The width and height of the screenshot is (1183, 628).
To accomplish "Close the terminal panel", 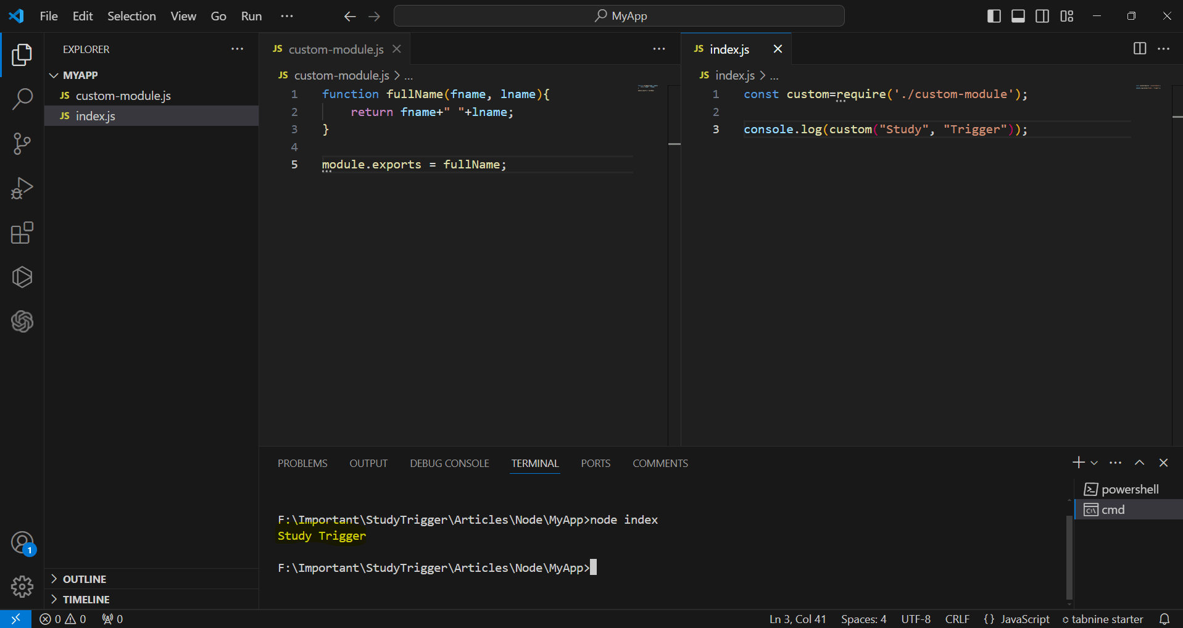I will [x=1163, y=463].
